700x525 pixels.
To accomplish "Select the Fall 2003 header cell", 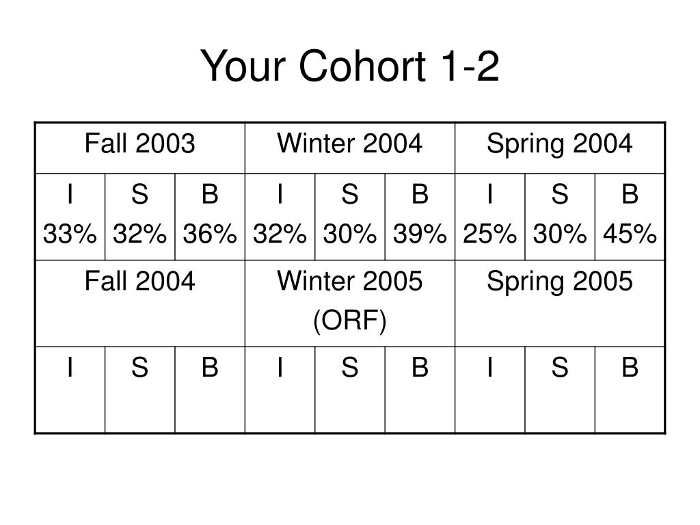I will 140,148.
